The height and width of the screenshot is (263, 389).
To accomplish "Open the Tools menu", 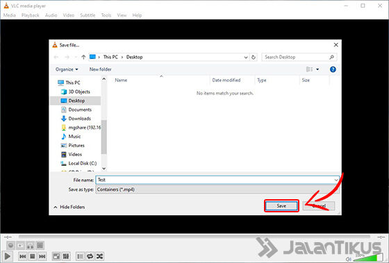I will click(106, 15).
